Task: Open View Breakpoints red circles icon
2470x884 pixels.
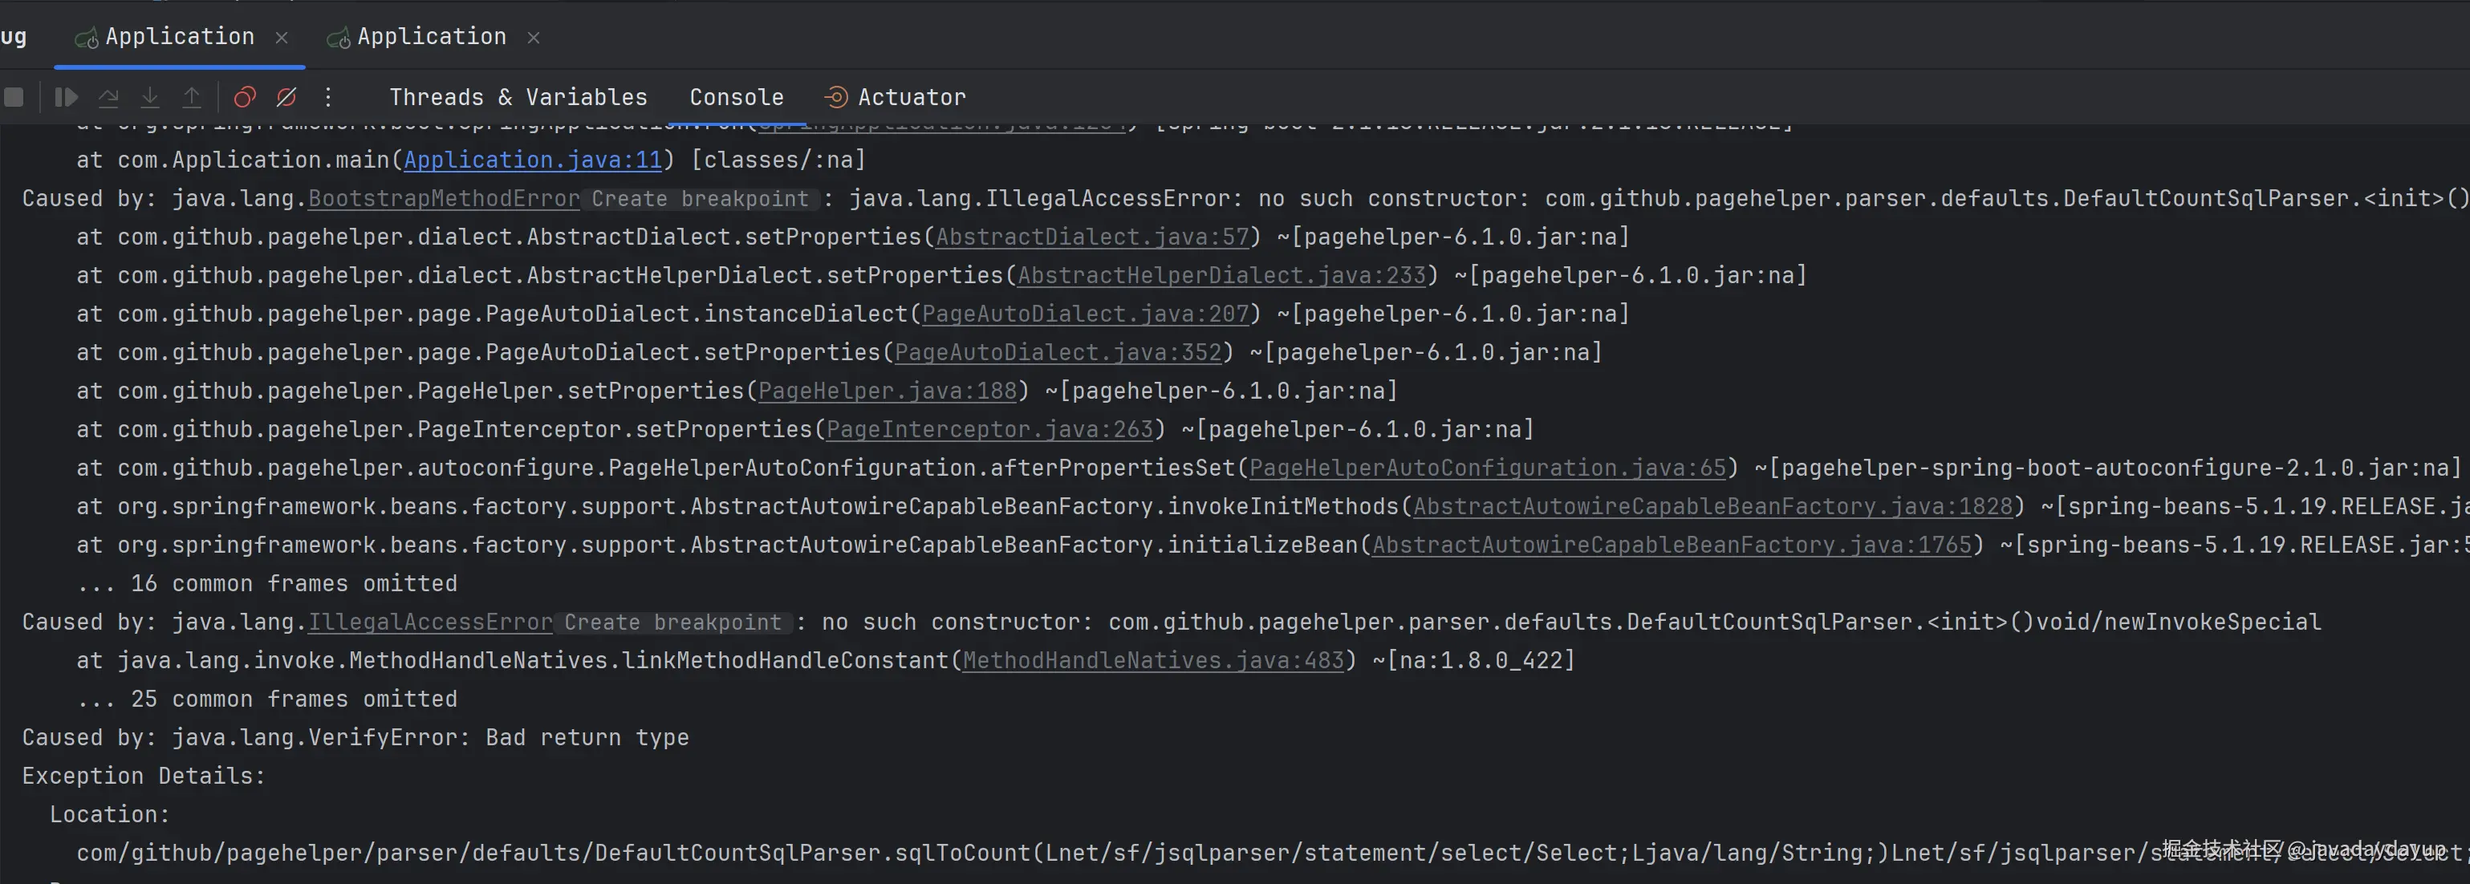Action: click(245, 97)
